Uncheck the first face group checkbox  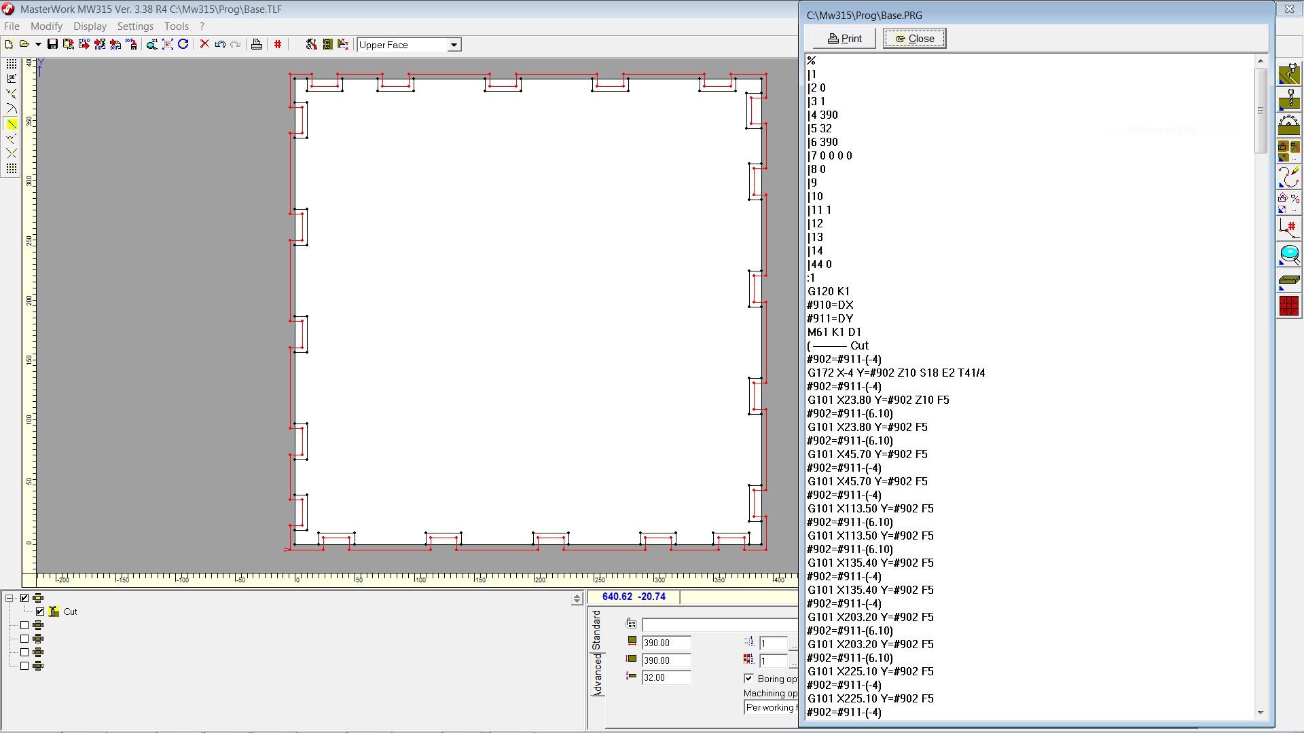(x=25, y=598)
